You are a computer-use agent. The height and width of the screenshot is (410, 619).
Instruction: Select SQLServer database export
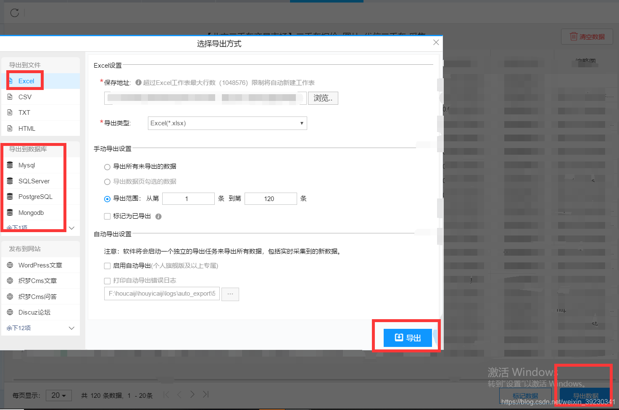[40, 181]
